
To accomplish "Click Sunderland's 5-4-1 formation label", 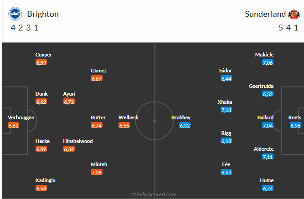I will (x=288, y=27).
